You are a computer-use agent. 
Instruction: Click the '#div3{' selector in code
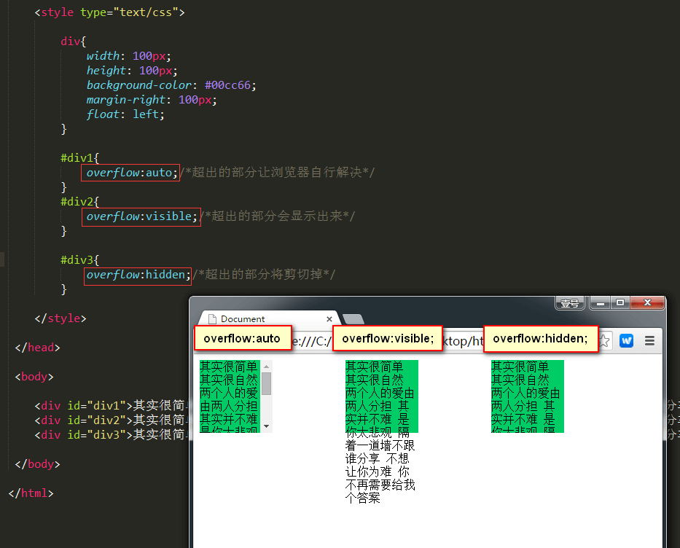point(79,260)
